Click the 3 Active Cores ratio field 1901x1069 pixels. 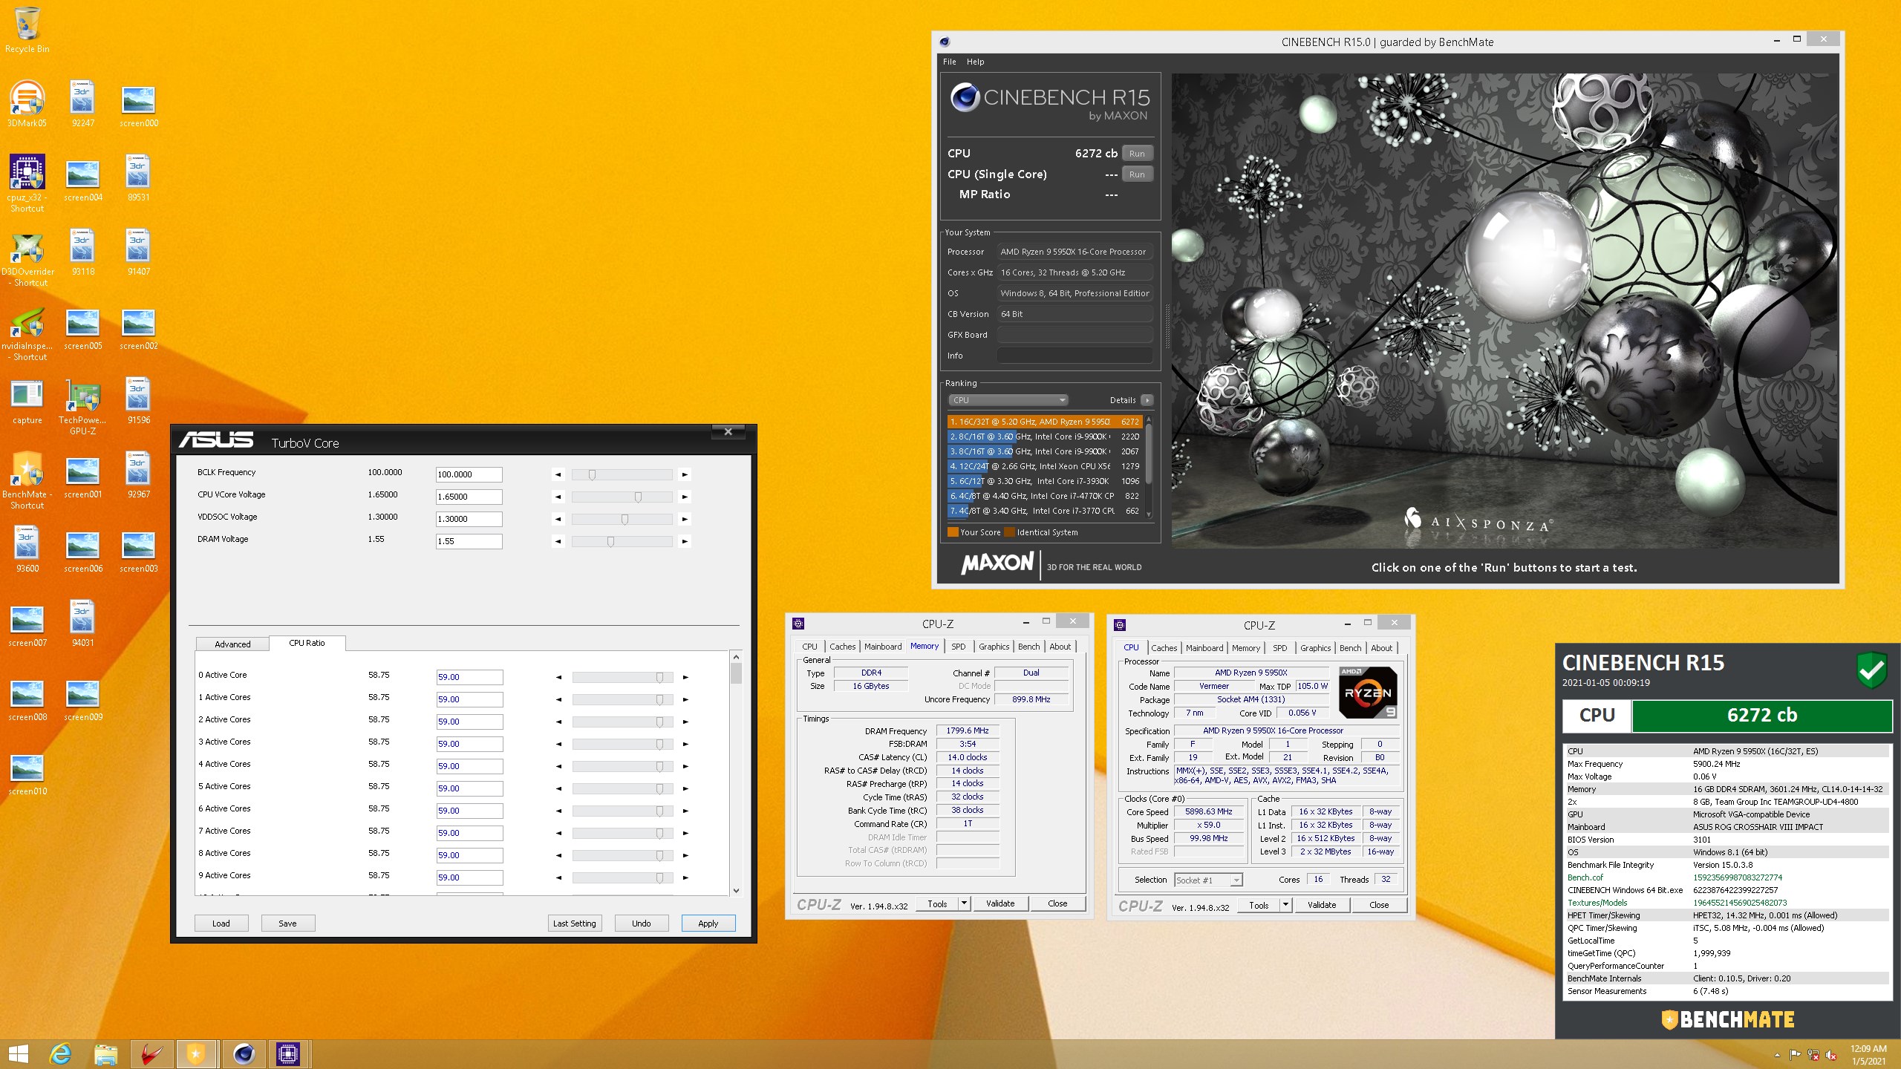pos(469,744)
